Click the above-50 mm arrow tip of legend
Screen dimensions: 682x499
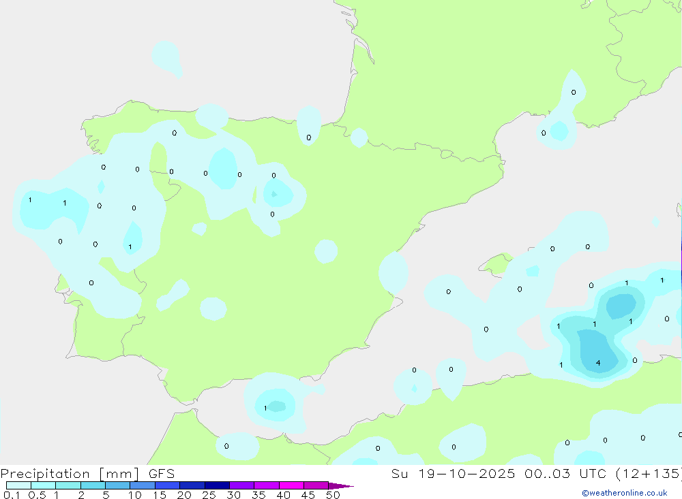pyautogui.click(x=341, y=485)
